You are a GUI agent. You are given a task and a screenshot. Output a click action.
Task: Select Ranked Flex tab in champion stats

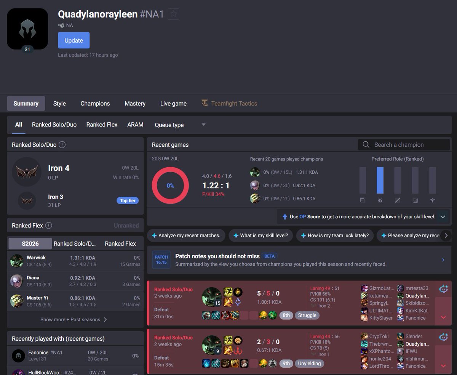coord(120,244)
